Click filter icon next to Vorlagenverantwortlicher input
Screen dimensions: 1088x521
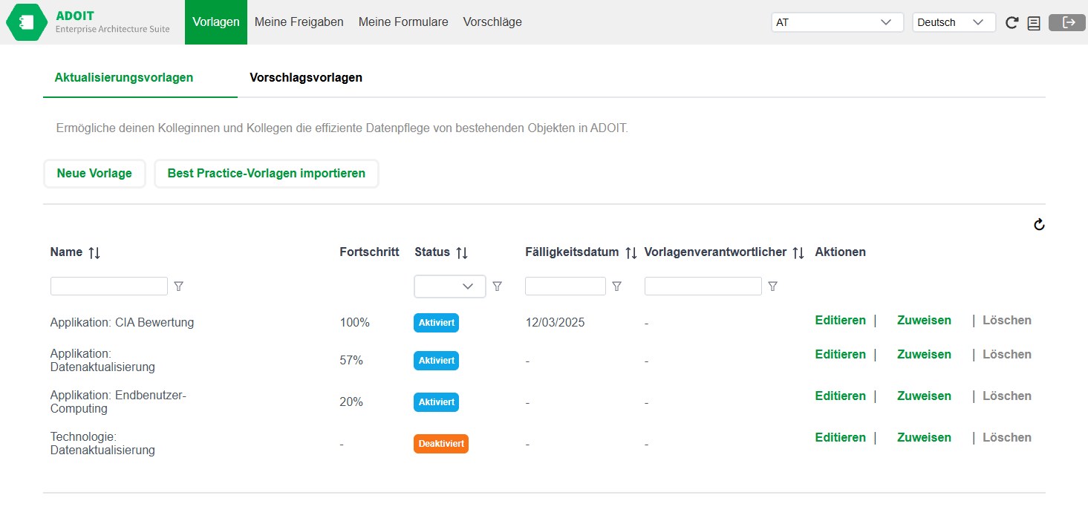(772, 286)
